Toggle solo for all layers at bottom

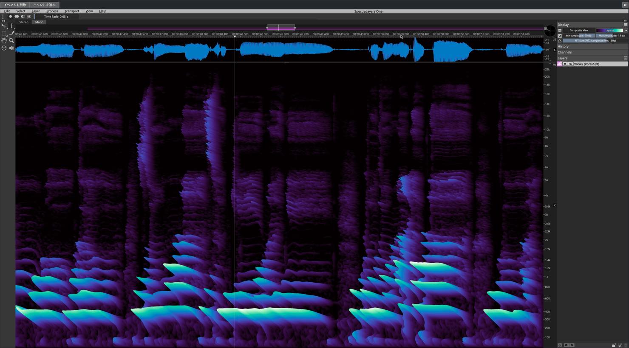(x=572, y=345)
